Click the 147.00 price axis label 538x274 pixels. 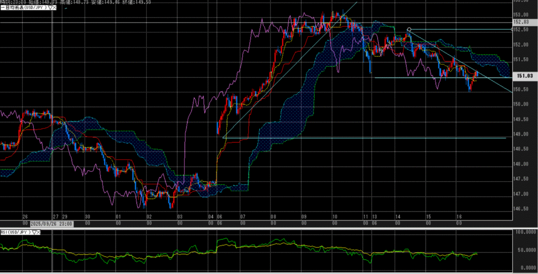click(520, 194)
